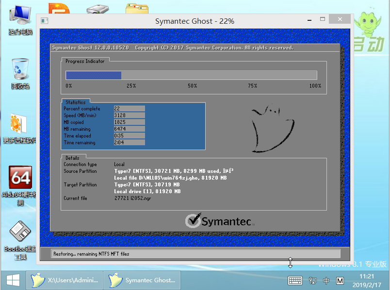Maximize the Symantec Ghost window

coord(322,20)
